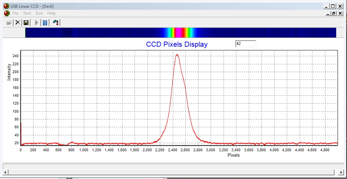Start acquisition with the play icon
The height and width of the screenshot is (179, 347).
point(37,23)
